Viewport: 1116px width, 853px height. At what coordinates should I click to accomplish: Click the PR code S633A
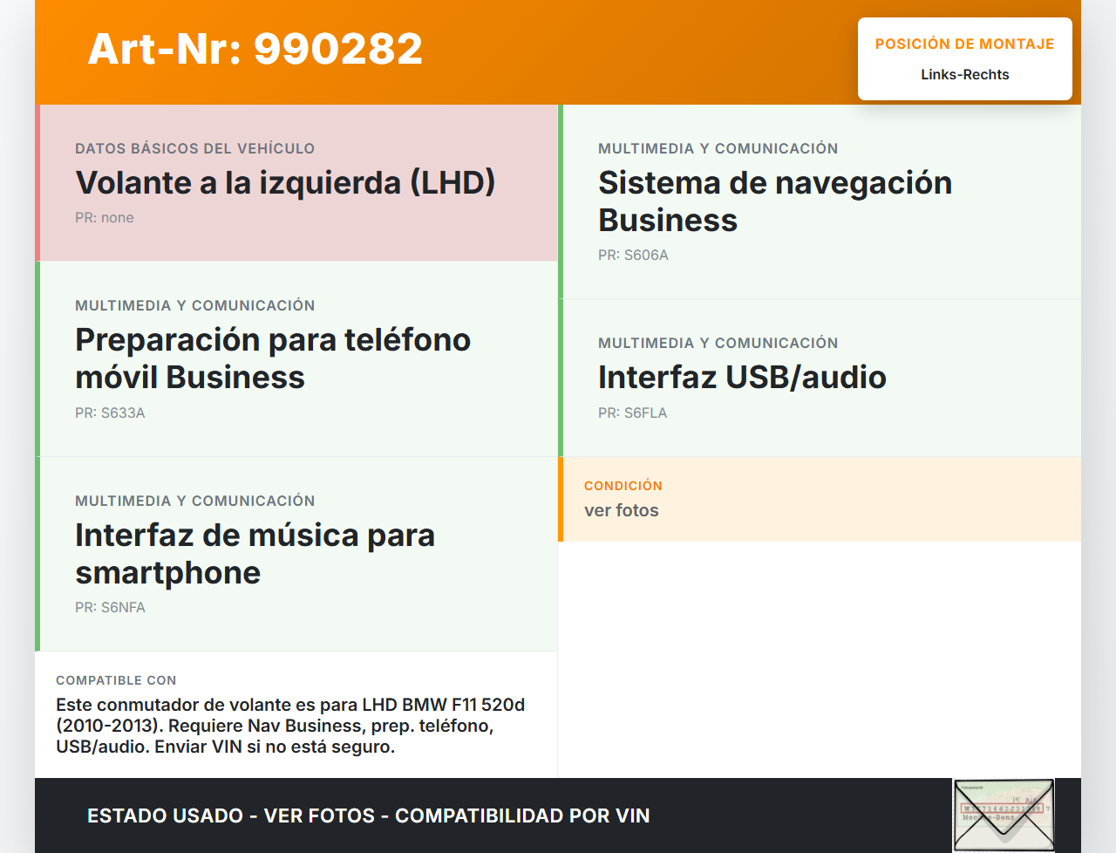(110, 413)
